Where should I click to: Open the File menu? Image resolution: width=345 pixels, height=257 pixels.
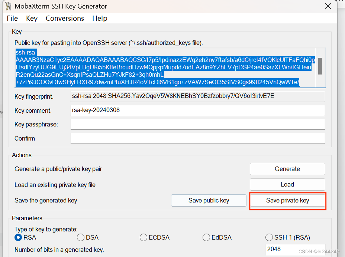click(12, 18)
